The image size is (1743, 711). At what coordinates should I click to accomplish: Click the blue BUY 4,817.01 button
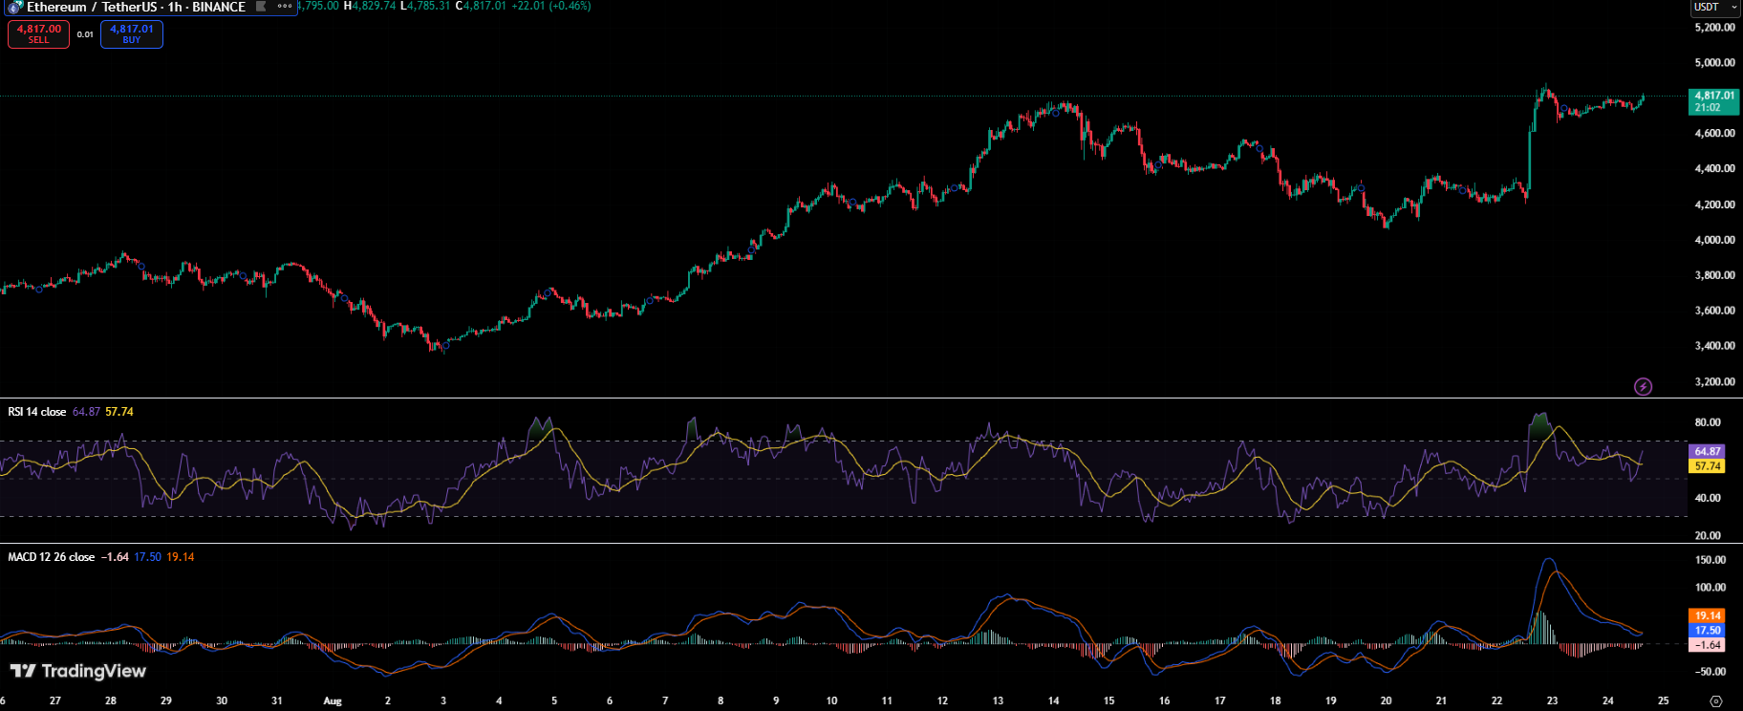[x=132, y=34]
